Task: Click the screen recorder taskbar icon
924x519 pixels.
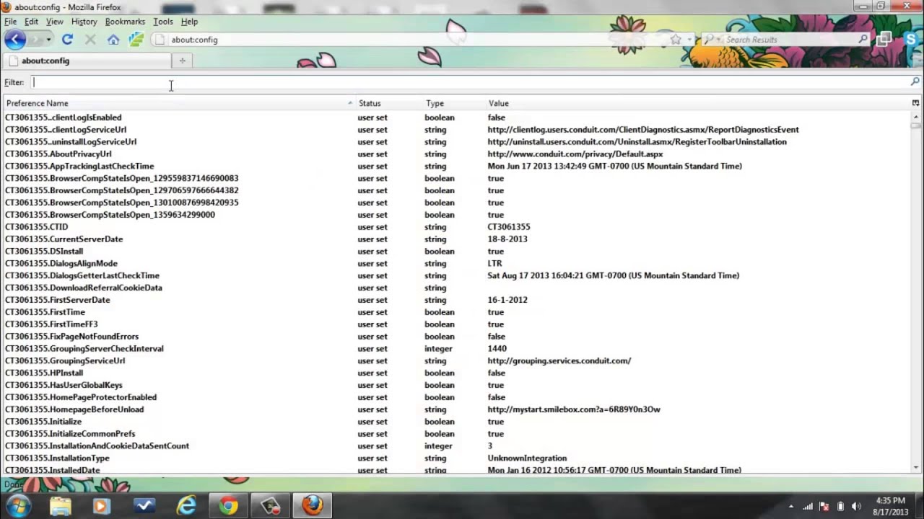Action: coord(270,506)
